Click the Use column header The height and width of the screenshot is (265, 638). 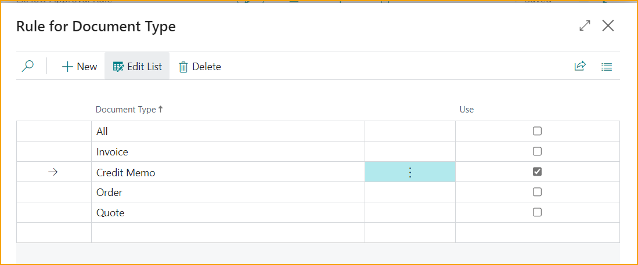tap(467, 110)
